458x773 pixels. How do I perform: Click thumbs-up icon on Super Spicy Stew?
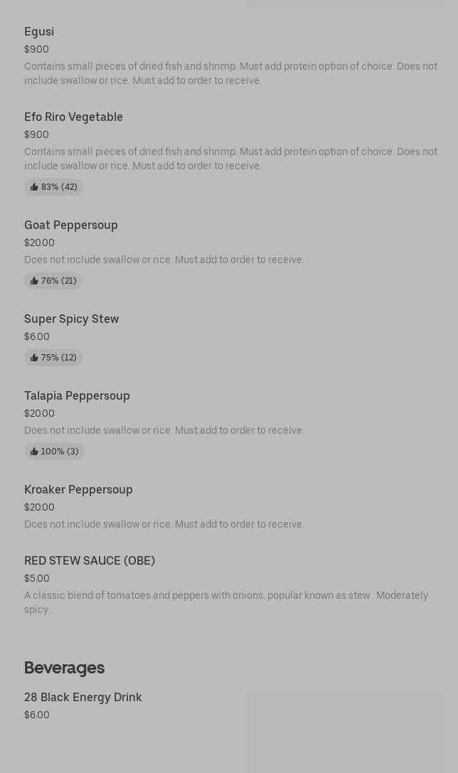(x=34, y=358)
